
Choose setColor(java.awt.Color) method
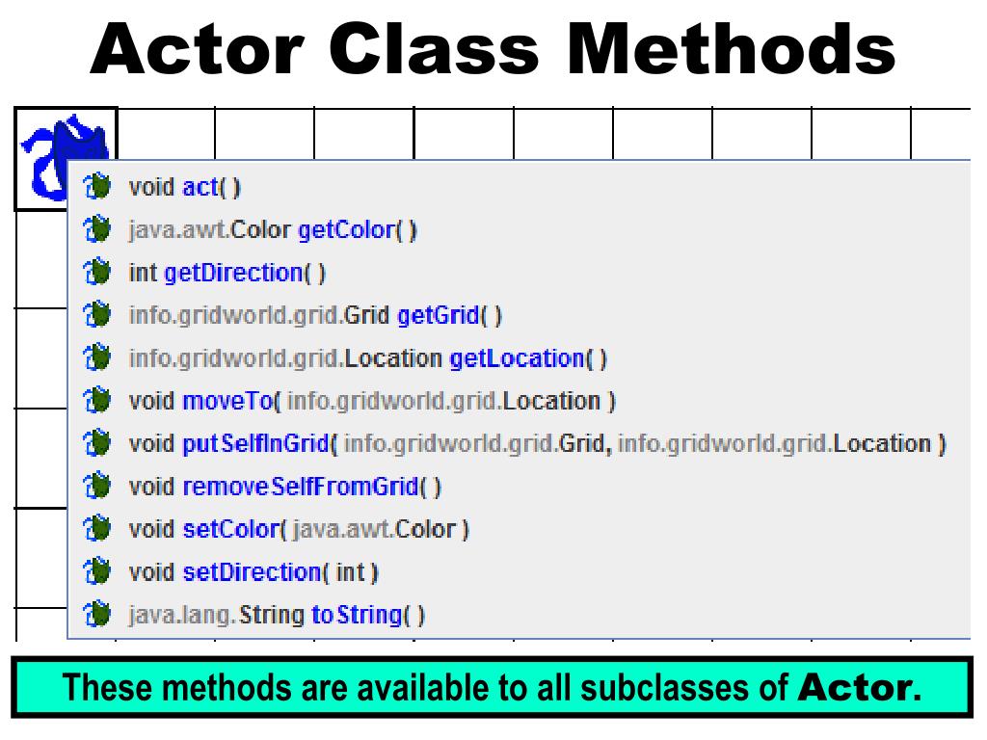(x=520, y=529)
